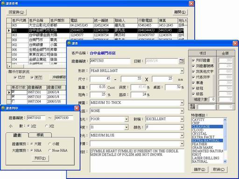Switch to the 標籤 tab
Image resolution: width=239 pixels, height=179 pixels.
(40, 135)
